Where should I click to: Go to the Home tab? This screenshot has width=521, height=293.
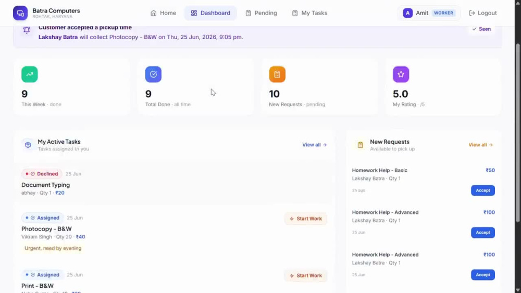pyautogui.click(x=163, y=13)
